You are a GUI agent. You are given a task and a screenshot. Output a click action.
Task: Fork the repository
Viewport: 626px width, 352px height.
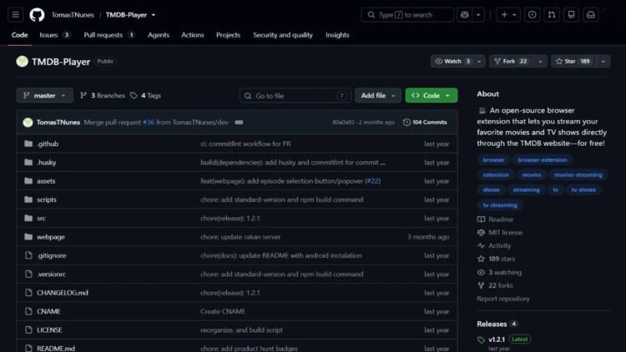point(512,62)
